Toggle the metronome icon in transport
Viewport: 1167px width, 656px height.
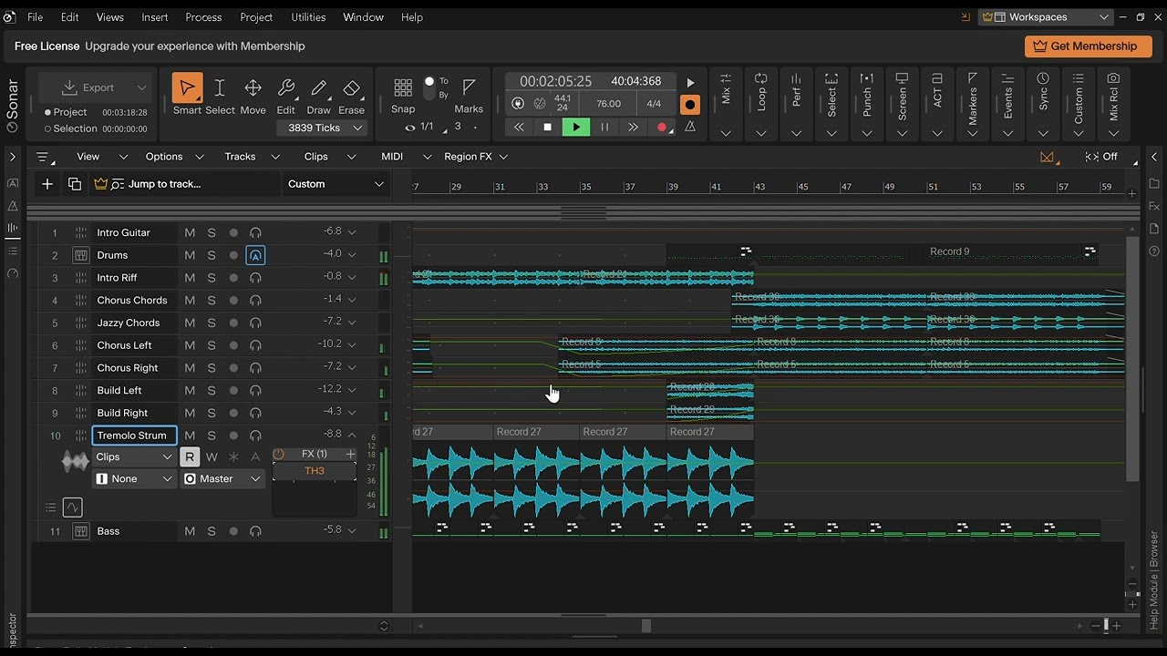(x=690, y=128)
